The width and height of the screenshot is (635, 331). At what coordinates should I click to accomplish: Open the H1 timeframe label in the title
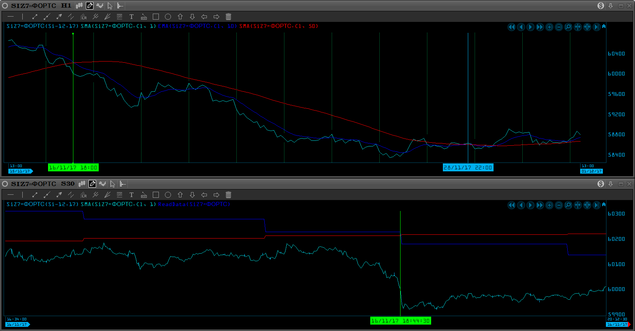[x=66, y=6]
